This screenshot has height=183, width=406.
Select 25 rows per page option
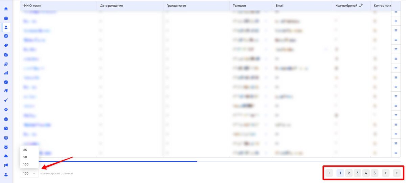[25, 150]
